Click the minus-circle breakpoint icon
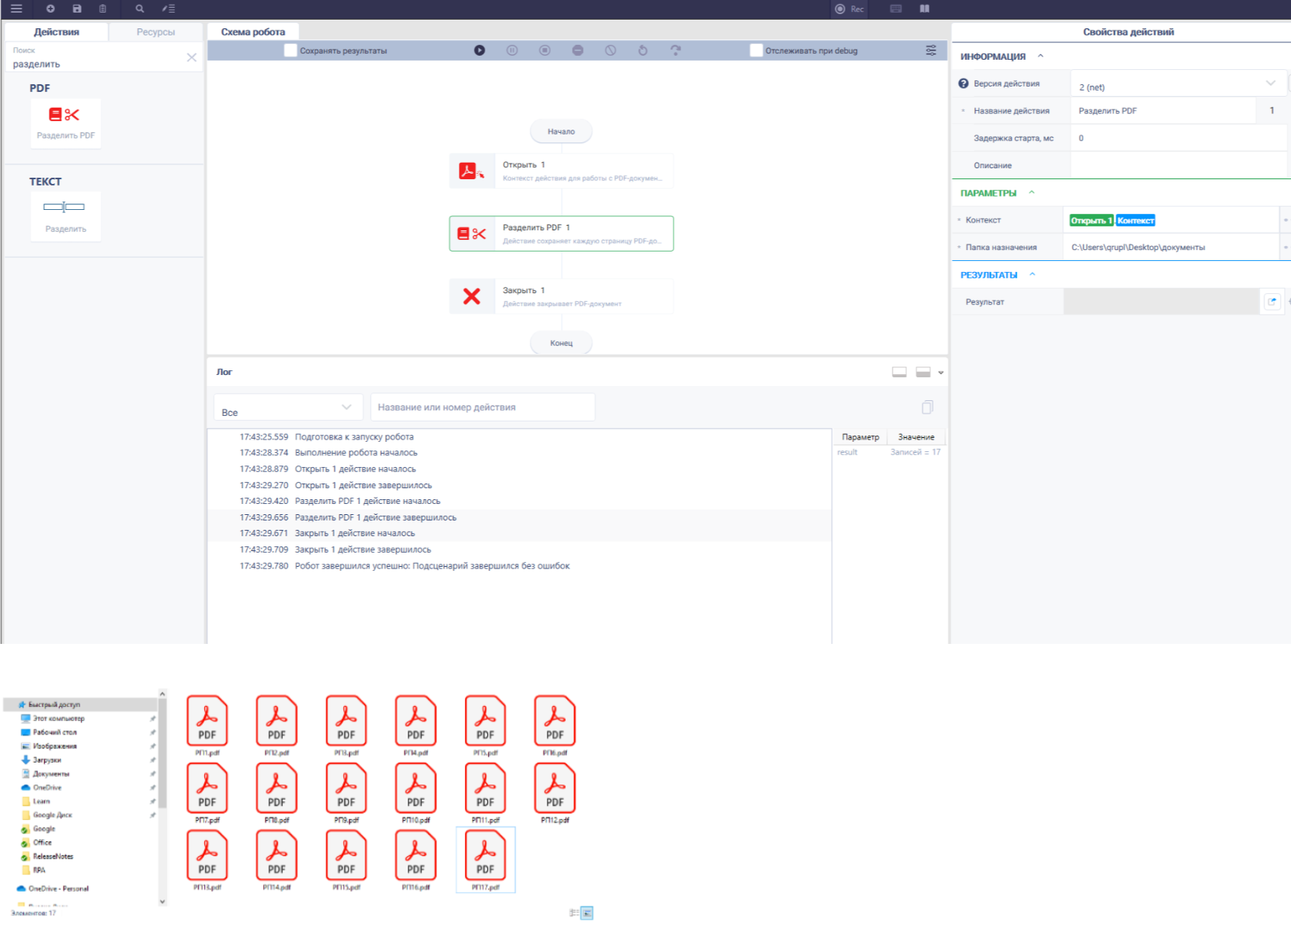This screenshot has width=1291, height=934. point(578,50)
